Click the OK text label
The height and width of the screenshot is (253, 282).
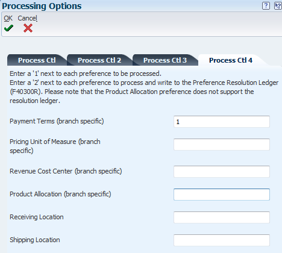(x=8, y=18)
